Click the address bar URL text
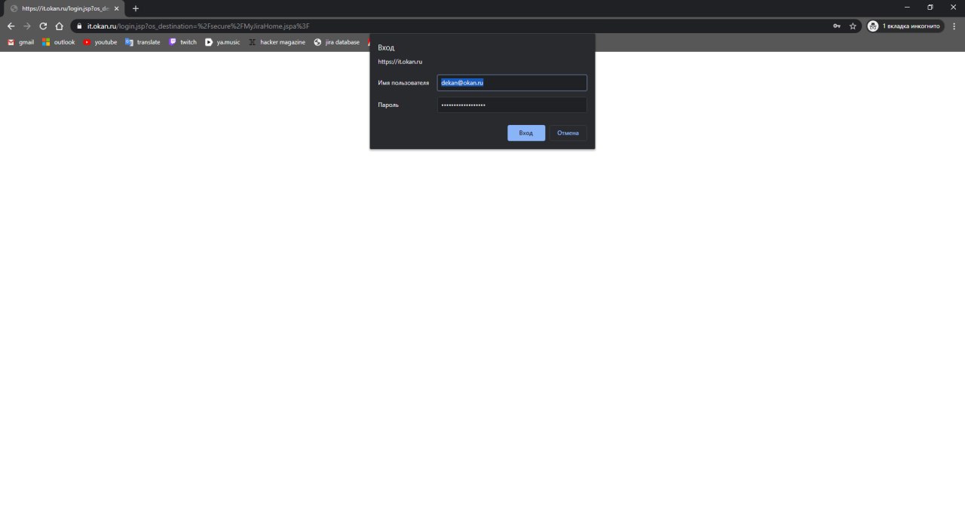 pos(198,26)
